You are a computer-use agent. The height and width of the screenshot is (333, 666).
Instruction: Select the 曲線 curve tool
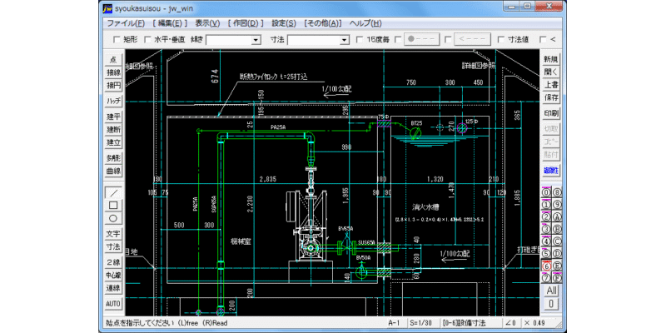[113, 171]
